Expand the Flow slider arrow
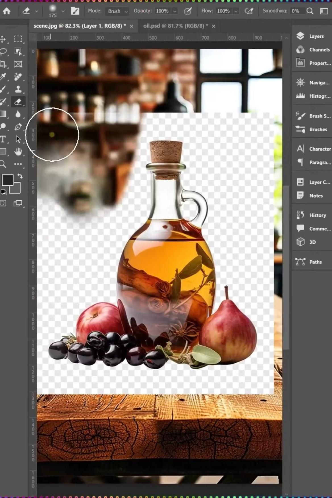Image resolution: width=332 pixels, height=498 pixels. pos(236,11)
